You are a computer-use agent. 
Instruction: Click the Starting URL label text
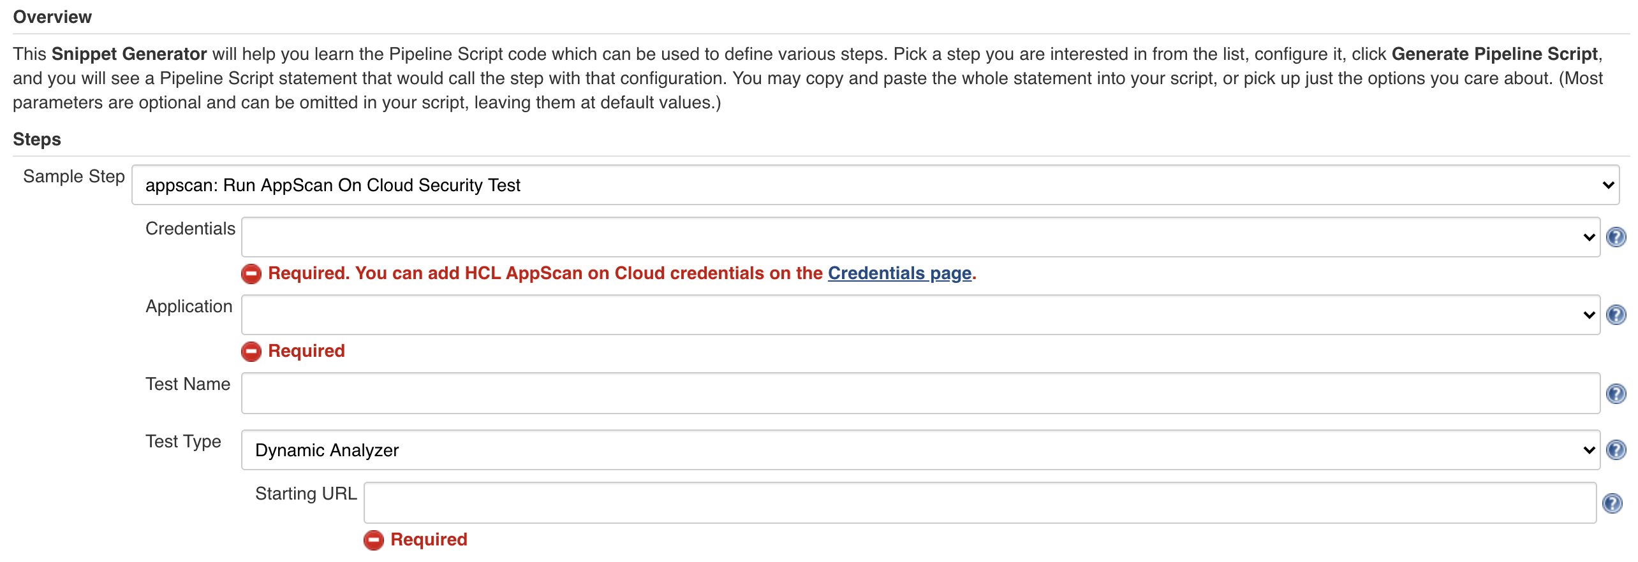306,494
